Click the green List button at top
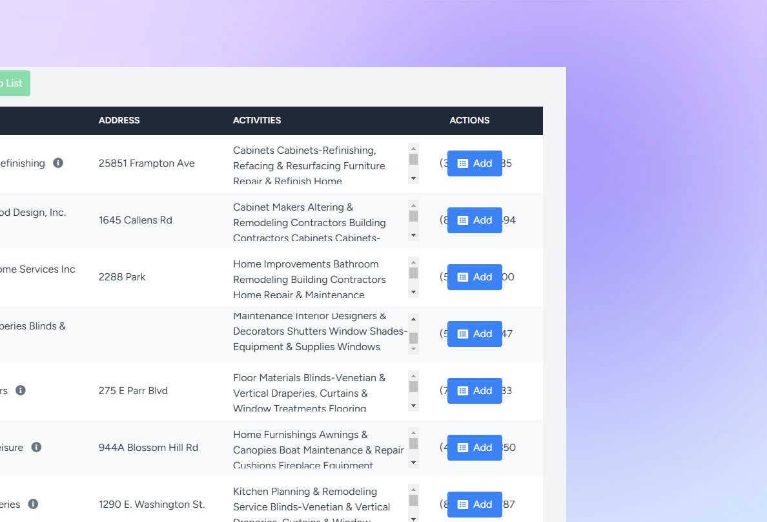Screen dimensions: 767x522 coord(13,83)
